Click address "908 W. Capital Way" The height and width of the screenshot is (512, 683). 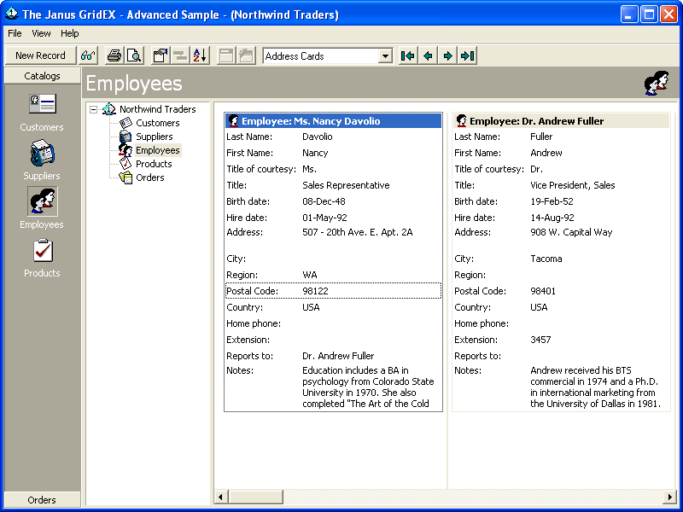pos(571,232)
